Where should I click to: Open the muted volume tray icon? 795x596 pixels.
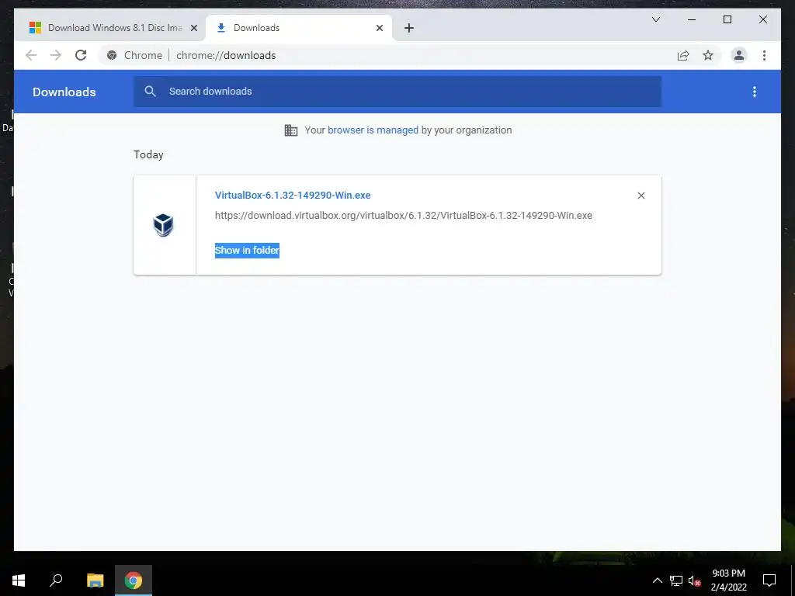coord(694,580)
